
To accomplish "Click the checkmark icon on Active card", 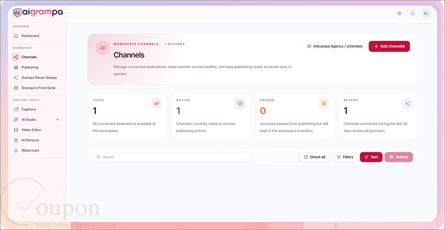I will click(240, 104).
